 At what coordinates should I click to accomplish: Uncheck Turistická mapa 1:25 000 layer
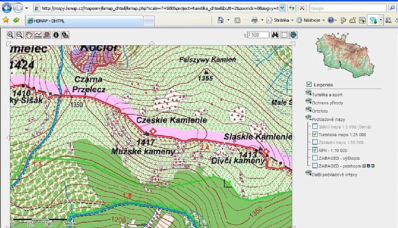315,134
